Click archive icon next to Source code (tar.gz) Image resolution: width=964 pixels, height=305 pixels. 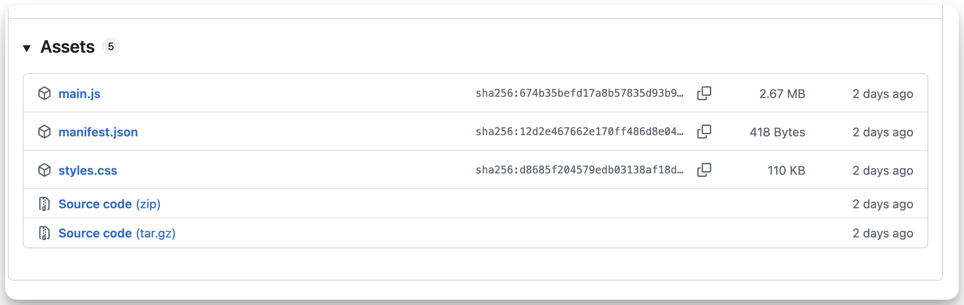click(44, 233)
